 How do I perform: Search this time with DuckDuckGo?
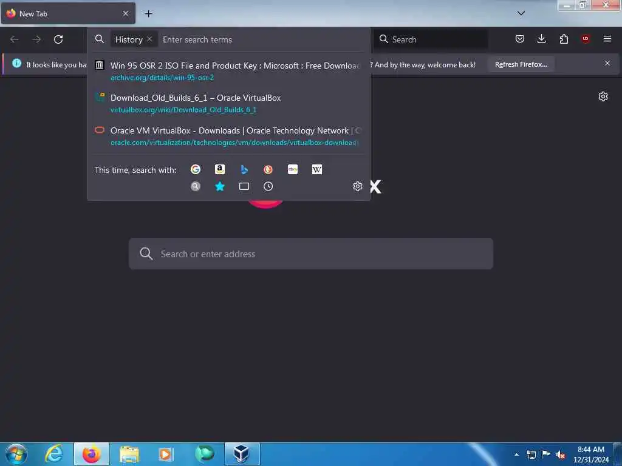click(268, 170)
